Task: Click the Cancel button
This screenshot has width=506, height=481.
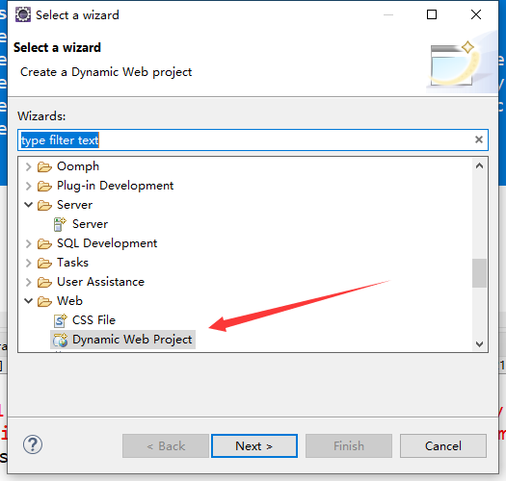Action: pos(443,445)
